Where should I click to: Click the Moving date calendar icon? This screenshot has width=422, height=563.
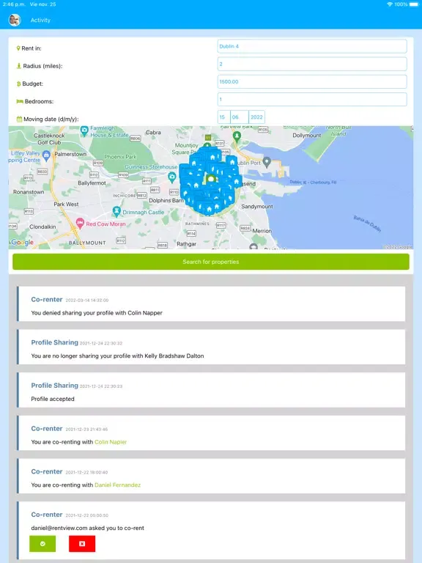click(19, 119)
